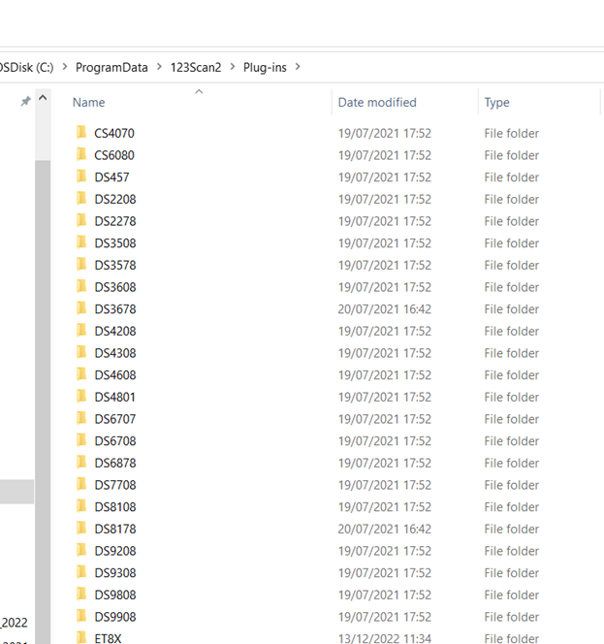This screenshot has width=604, height=644.
Task: Click the DS9908 folder icon
Action: point(81,617)
